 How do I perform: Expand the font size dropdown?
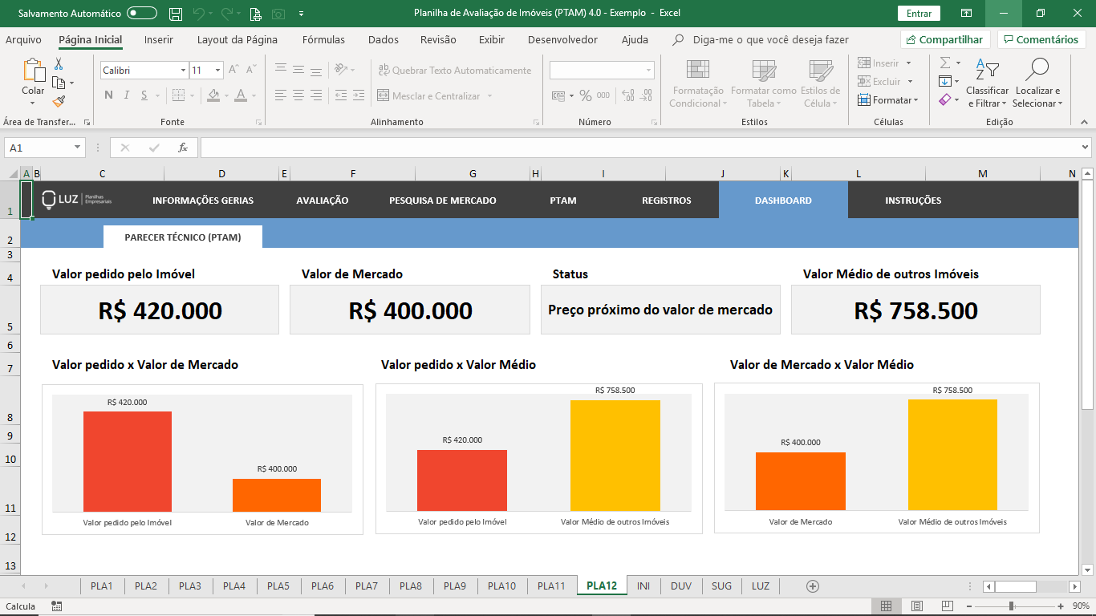coord(217,71)
